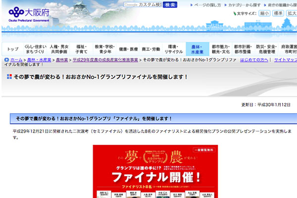Click the home icon in the breadcrumb
This screenshot has width=297, height=198.
coord(6,59)
